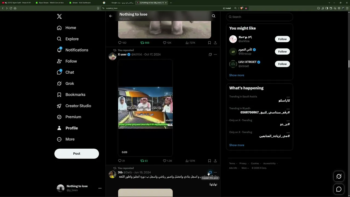Image resolution: width=350 pixels, height=197 pixels.
Task: Open a new browser tab
Action: coord(171,3)
